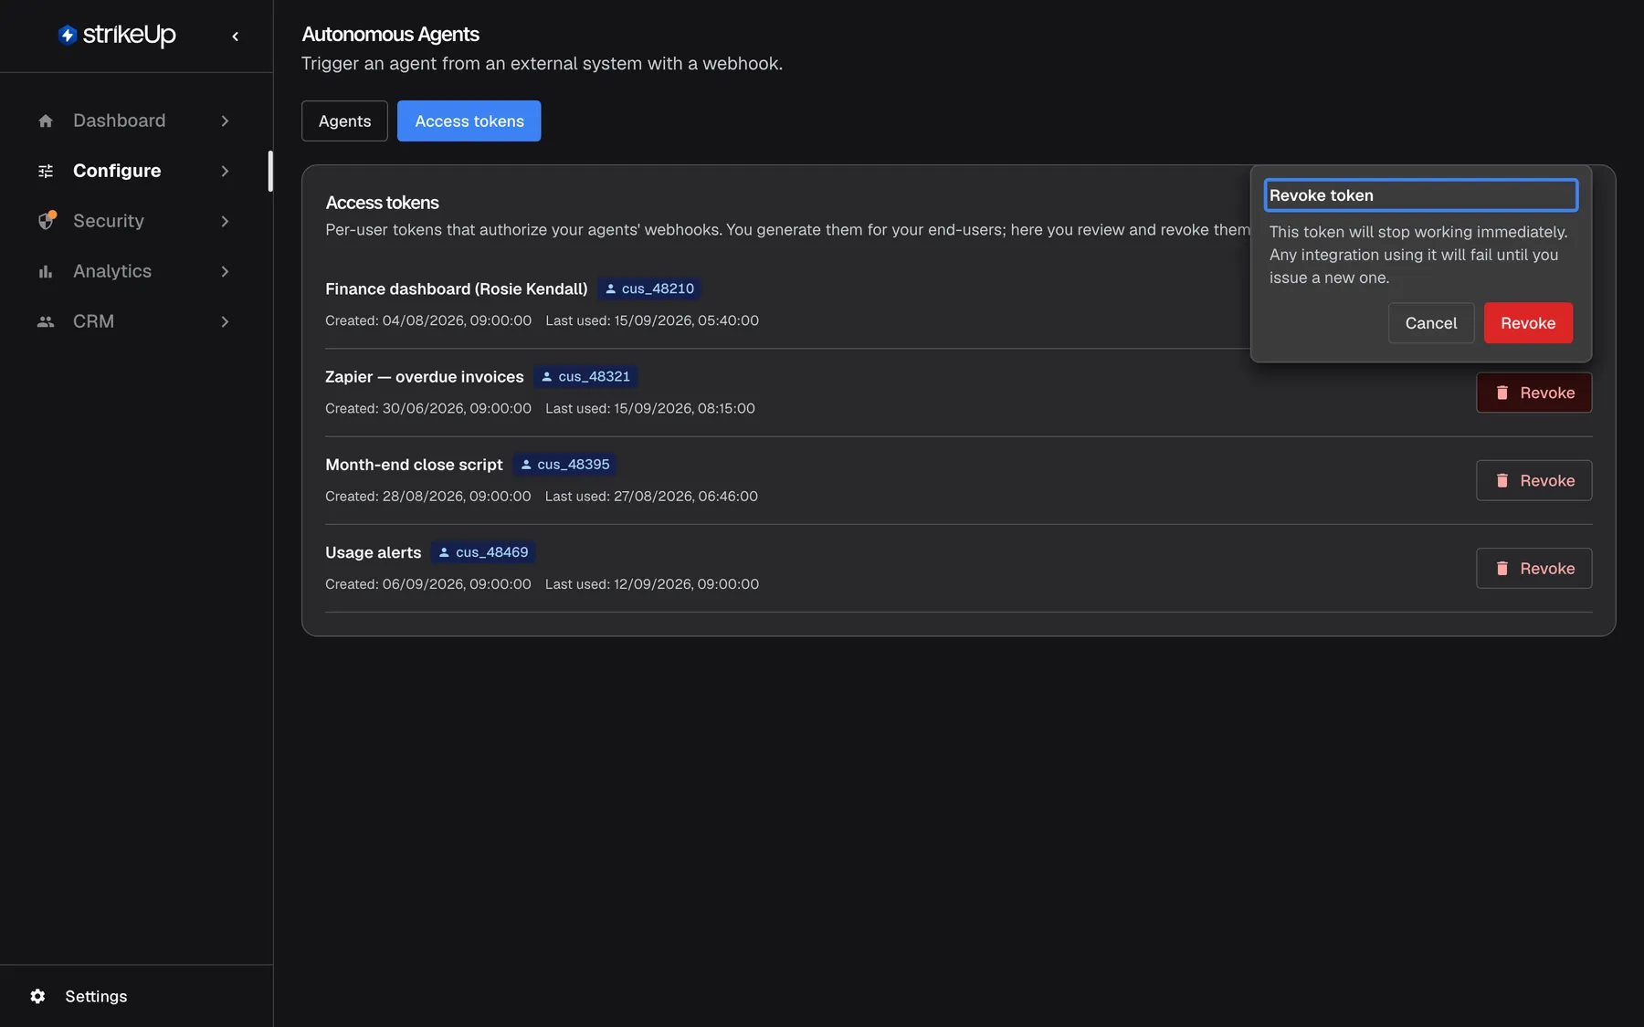Click the Revoke token dialog title
This screenshot has width=1644, height=1027.
point(1421,195)
